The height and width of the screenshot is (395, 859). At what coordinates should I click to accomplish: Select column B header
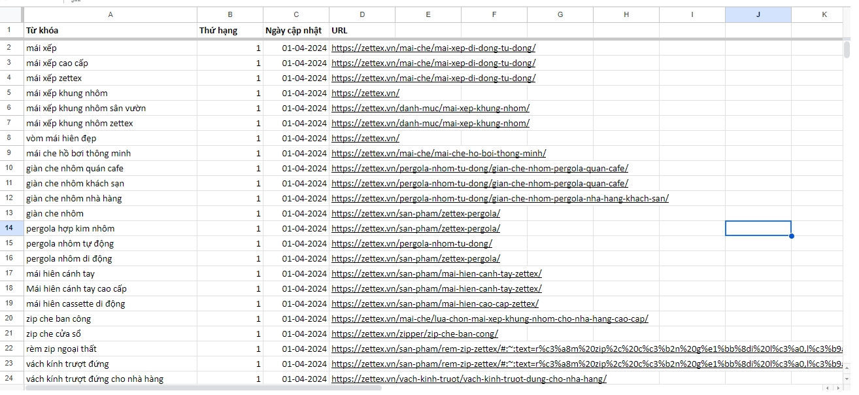pos(230,14)
